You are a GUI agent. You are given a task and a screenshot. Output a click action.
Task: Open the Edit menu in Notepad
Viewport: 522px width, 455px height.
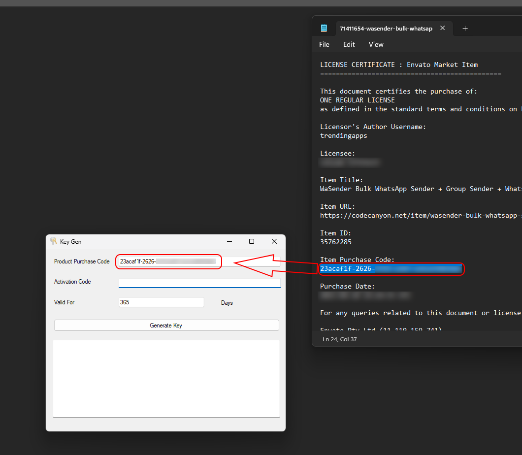tap(349, 44)
